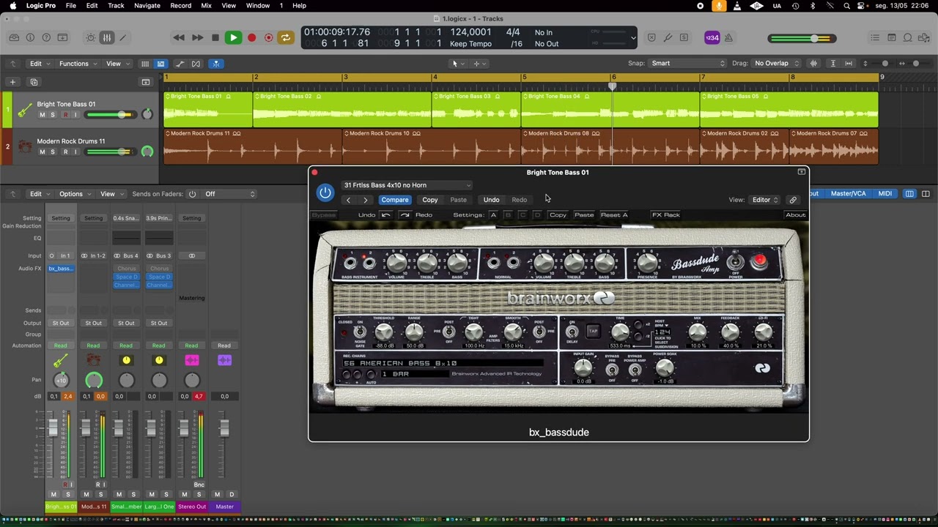The height and width of the screenshot is (527, 938).
Task: Toggle Sends on Faders power icon
Action: pyautogui.click(x=192, y=194)
